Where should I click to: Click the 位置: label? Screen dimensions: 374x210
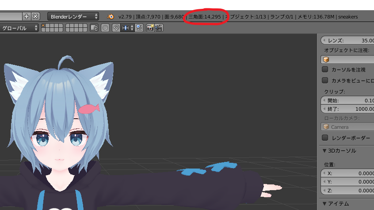coord(330,165)
